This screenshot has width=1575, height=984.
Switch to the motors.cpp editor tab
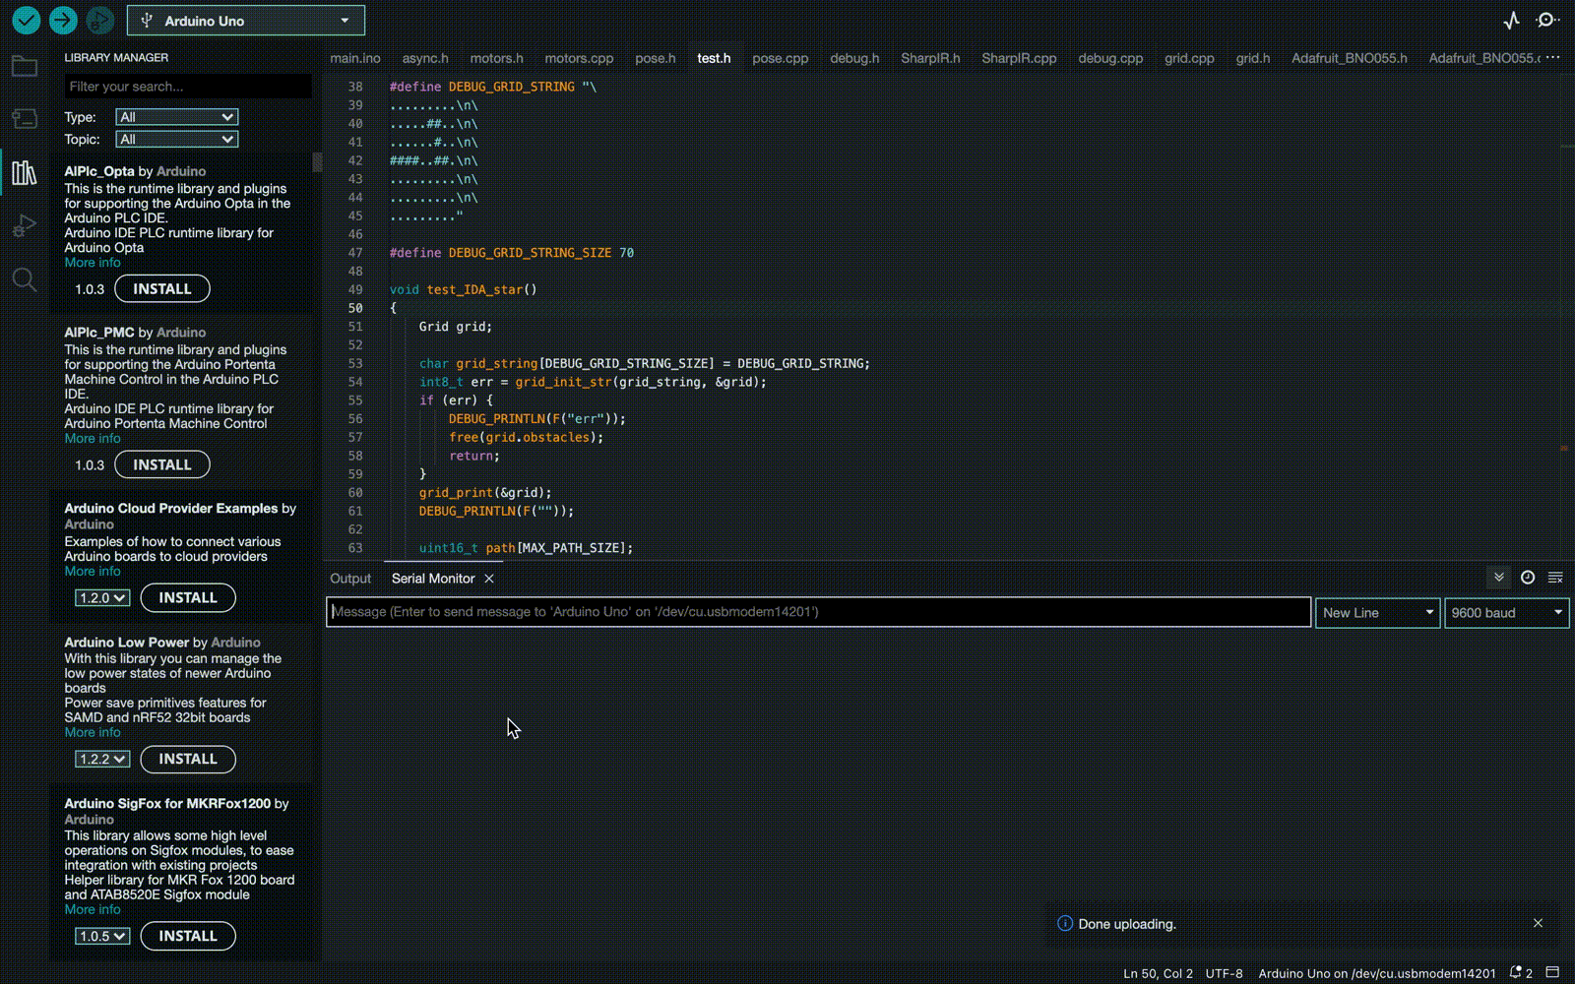579,58
